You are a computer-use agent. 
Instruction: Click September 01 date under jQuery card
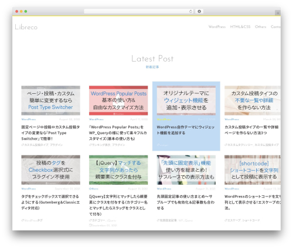click(x=103, y=225)
